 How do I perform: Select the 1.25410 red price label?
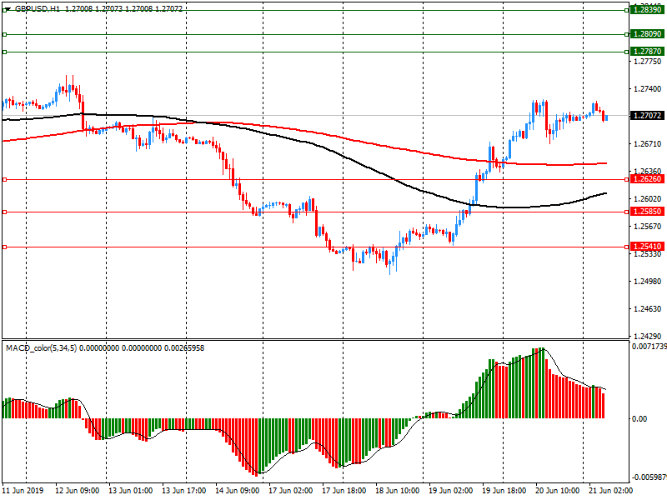pos(647,247)
